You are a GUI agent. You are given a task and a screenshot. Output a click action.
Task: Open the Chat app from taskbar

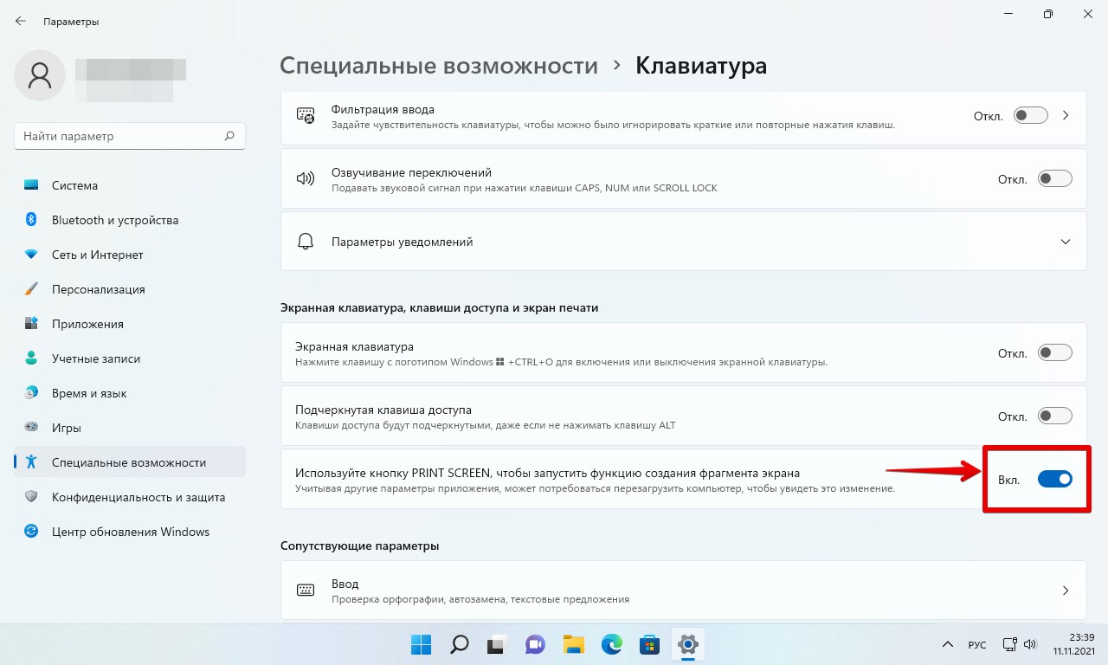[x=535, y=644]
